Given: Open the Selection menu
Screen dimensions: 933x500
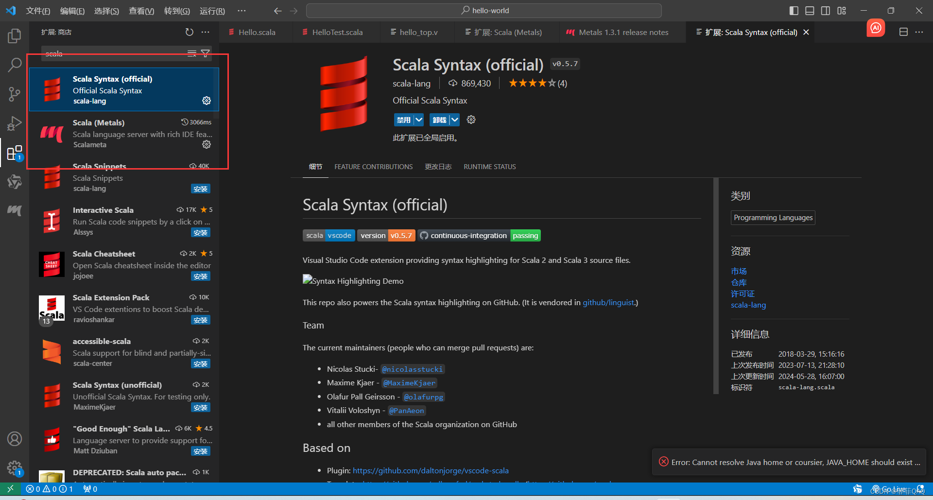Looking at the screenshot, I should tap(106, 11).
